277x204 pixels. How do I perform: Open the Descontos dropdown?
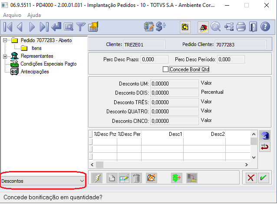[43, 181]
